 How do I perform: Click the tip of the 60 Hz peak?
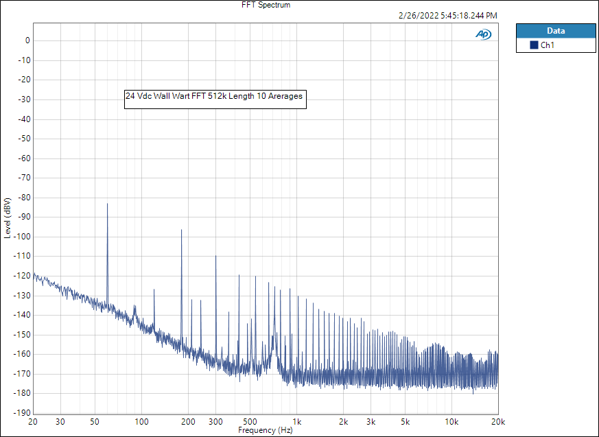tap(107, 204)
